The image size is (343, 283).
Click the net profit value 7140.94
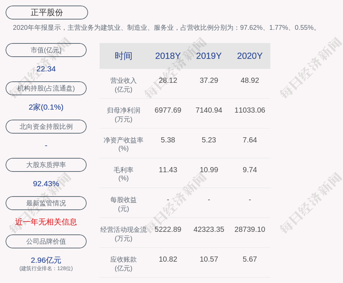pos(209,110)
